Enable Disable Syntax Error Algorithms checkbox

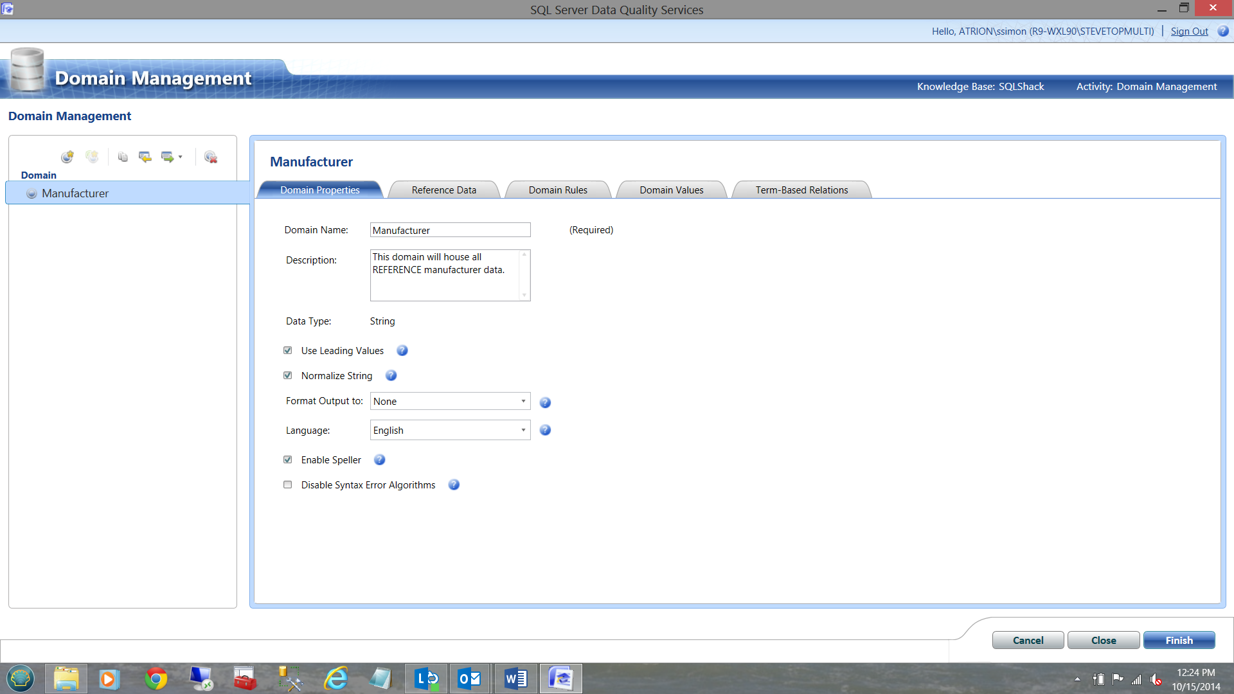(288, 485)
